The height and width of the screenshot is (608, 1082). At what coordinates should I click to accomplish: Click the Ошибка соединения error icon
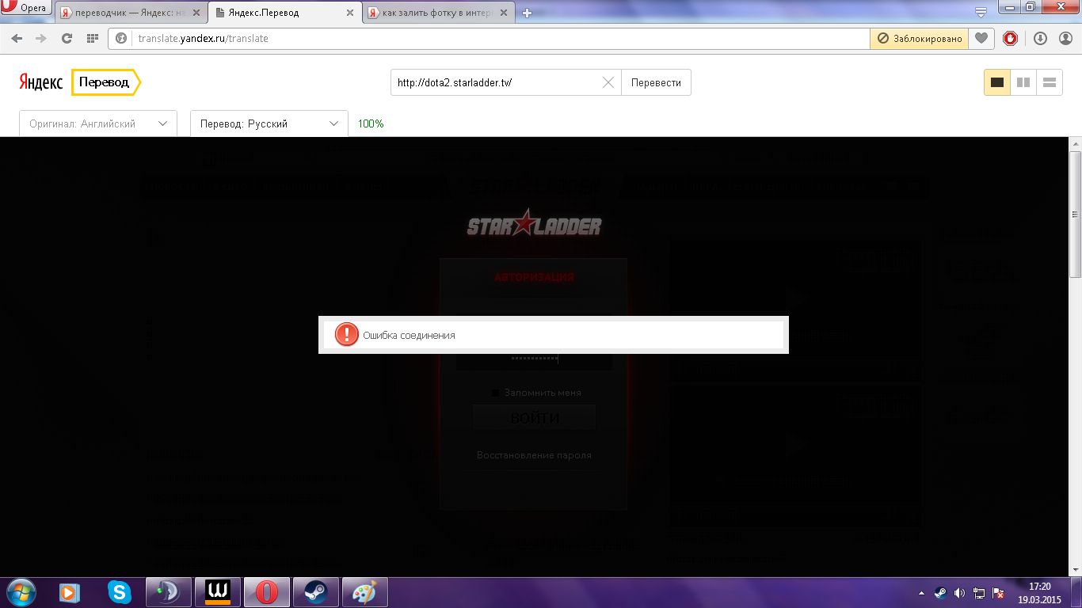click(347, 335)
